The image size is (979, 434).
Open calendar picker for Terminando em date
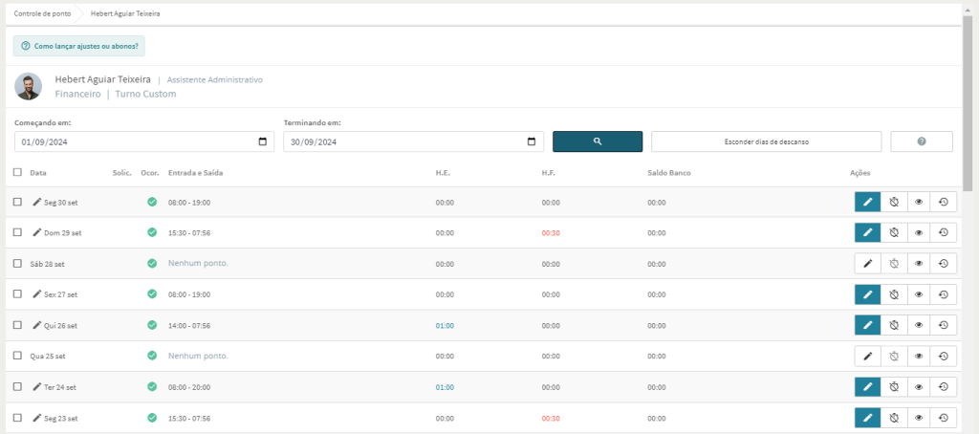coord(532,141)
